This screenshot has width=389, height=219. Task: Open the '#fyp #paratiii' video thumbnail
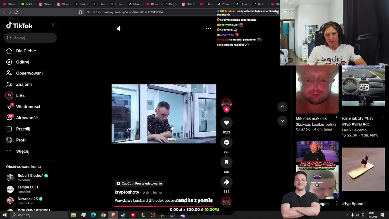363,169
